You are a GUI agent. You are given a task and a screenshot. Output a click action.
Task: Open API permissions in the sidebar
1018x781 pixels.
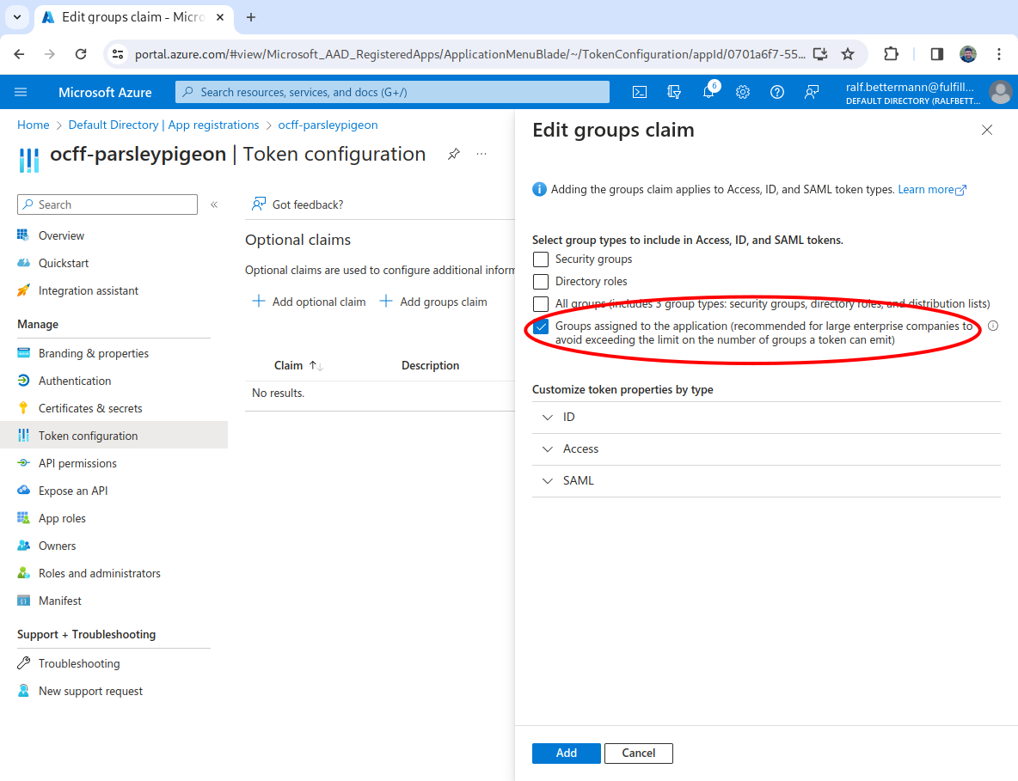(x=77, y=463)
